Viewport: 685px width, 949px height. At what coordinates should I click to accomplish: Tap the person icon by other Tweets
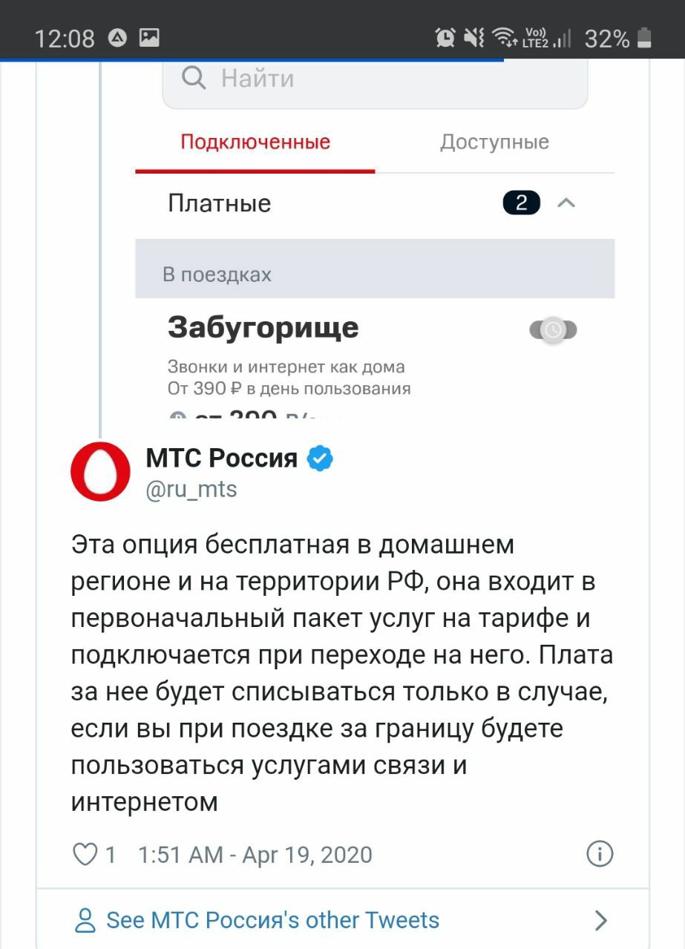86,921
